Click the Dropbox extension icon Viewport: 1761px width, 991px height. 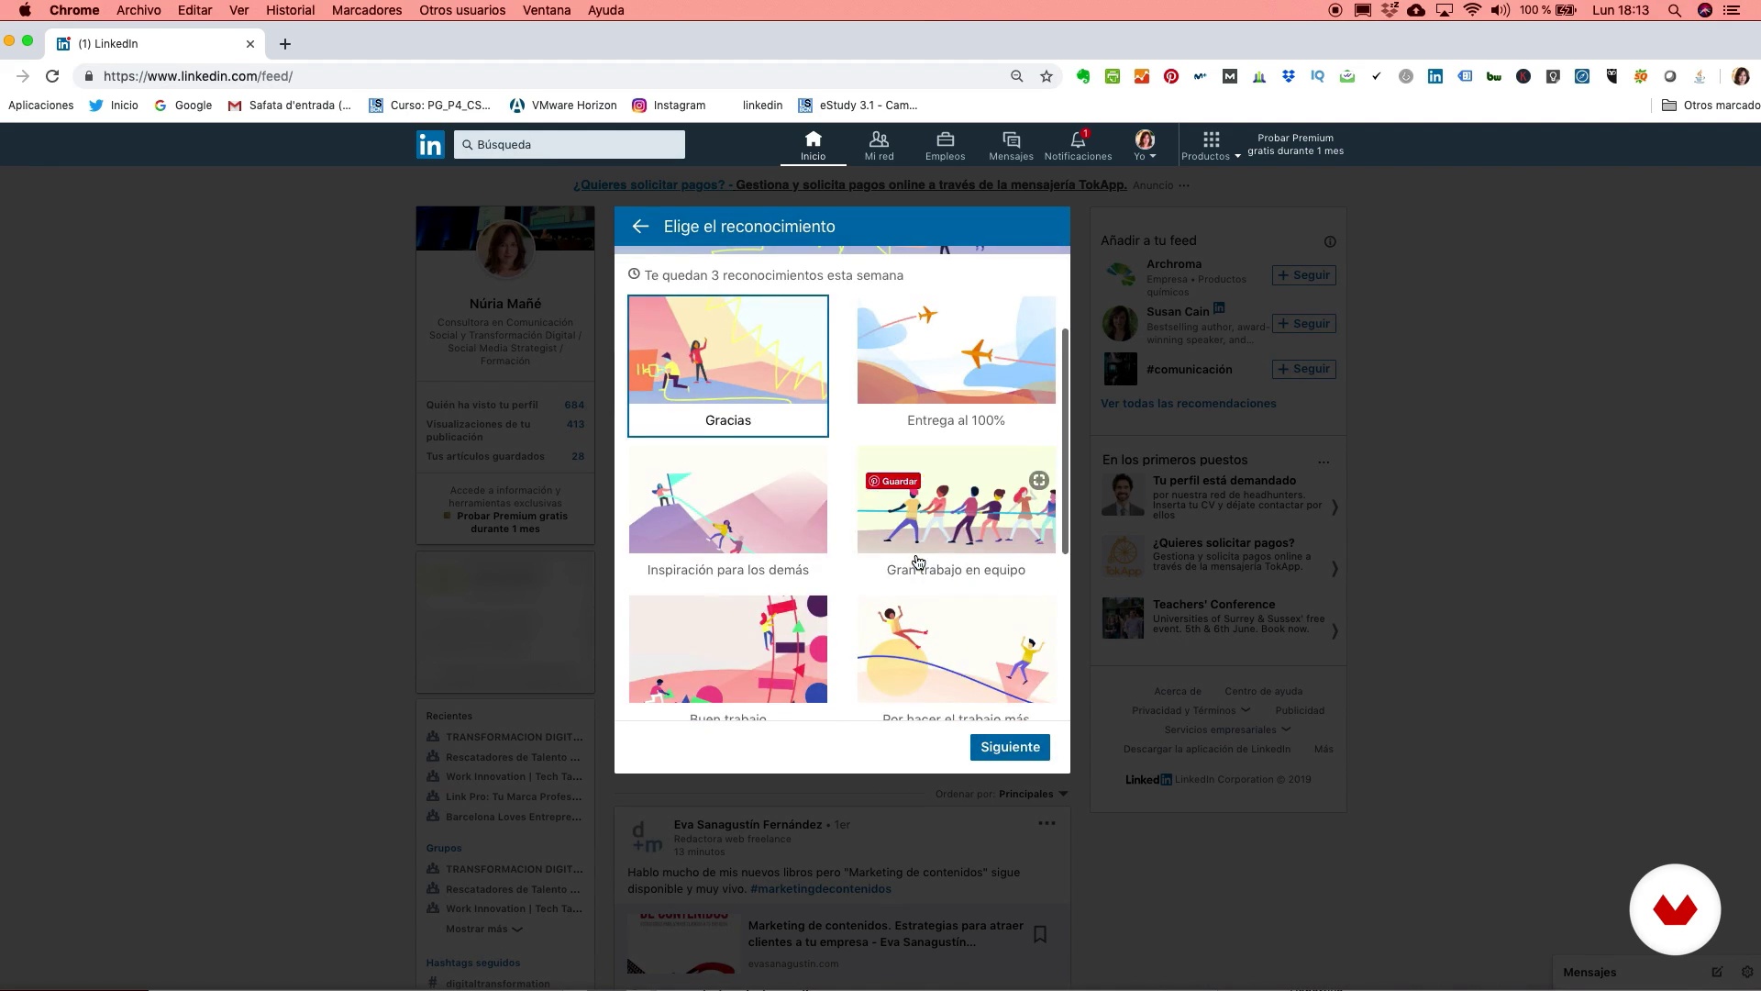pyautogui.click(x=1289, y=77)
